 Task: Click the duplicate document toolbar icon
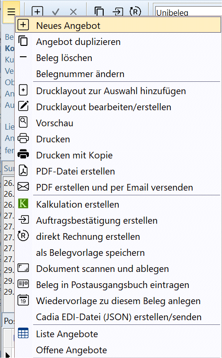pyautogui.click(x=99, y=11)
